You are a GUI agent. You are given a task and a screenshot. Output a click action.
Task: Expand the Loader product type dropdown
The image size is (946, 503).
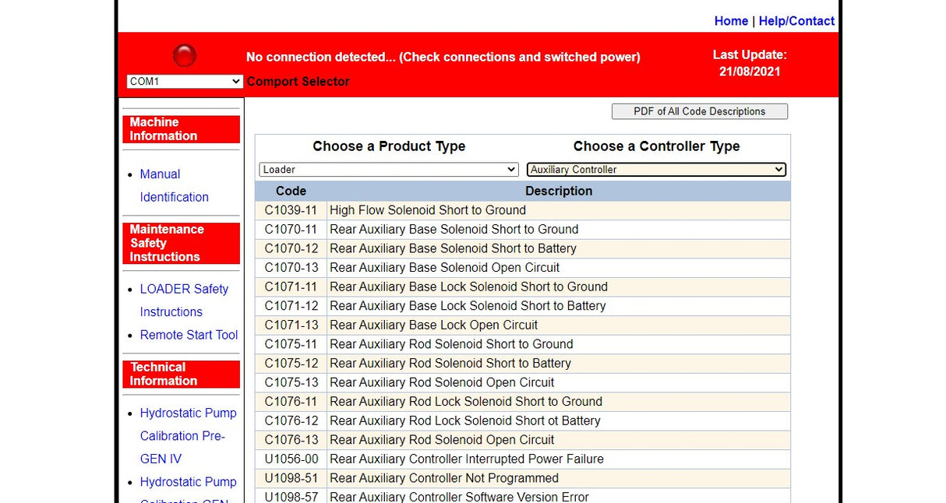coord(388,170)
